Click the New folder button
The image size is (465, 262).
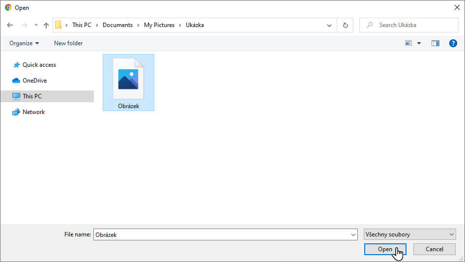(x=68, y=43)
